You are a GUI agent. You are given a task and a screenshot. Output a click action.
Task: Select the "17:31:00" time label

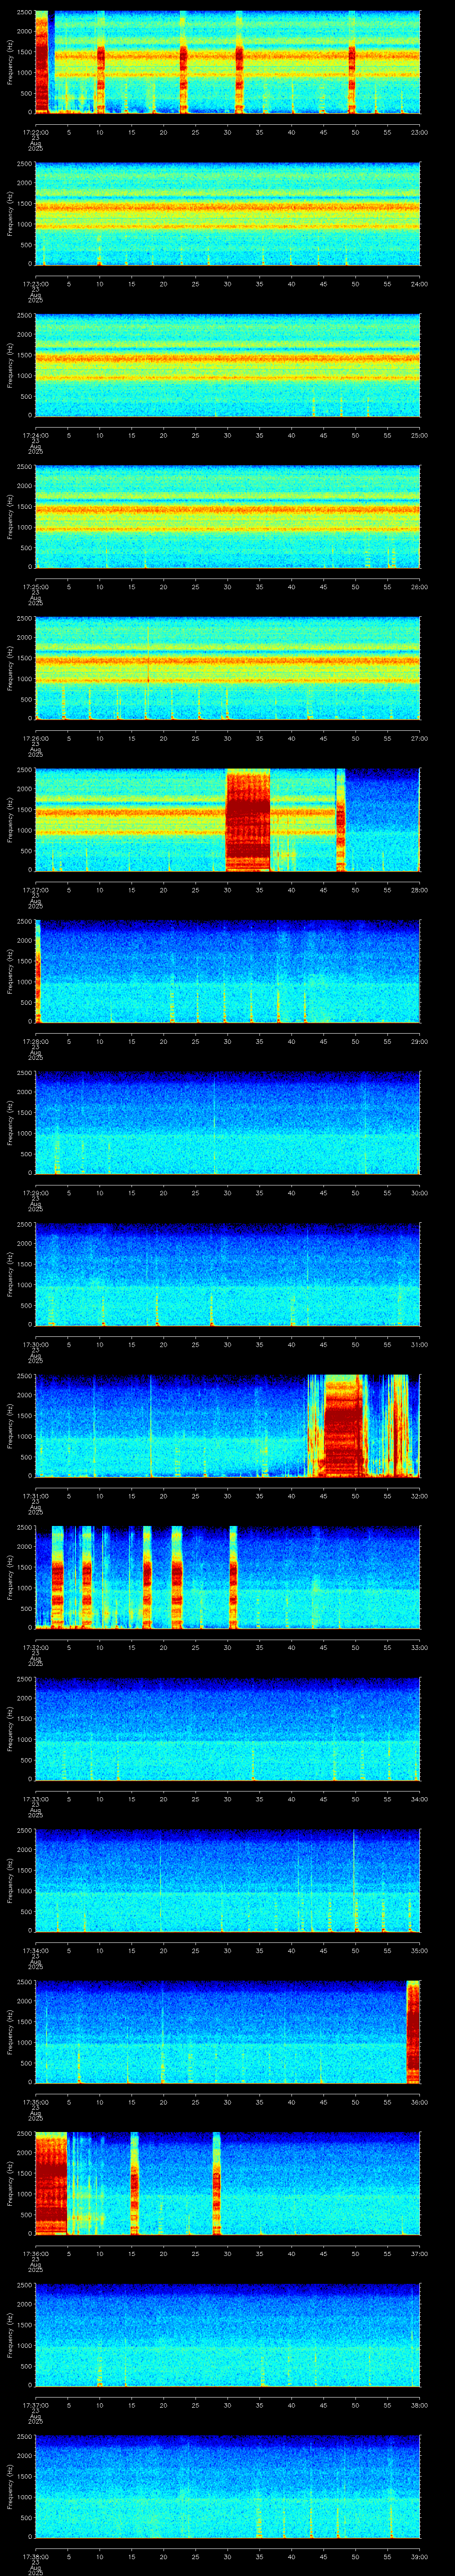[x=35, y=1496]
